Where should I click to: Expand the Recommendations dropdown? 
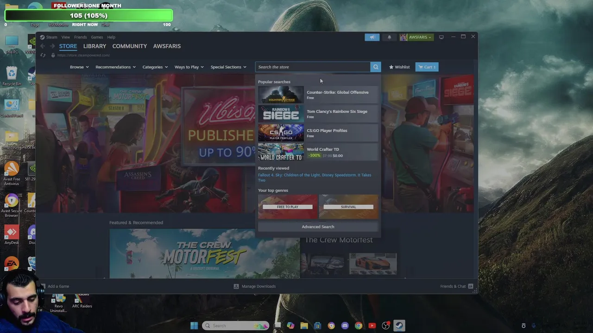(115, 67)
